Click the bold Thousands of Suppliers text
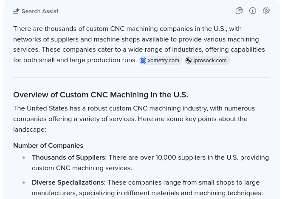The height and width of the screenshot is (199, 285). click(x=68, y=157)
